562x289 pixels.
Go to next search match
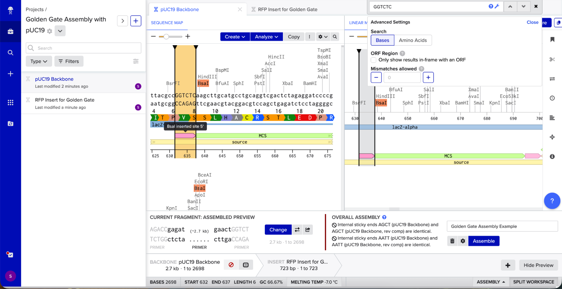point(523,6)
